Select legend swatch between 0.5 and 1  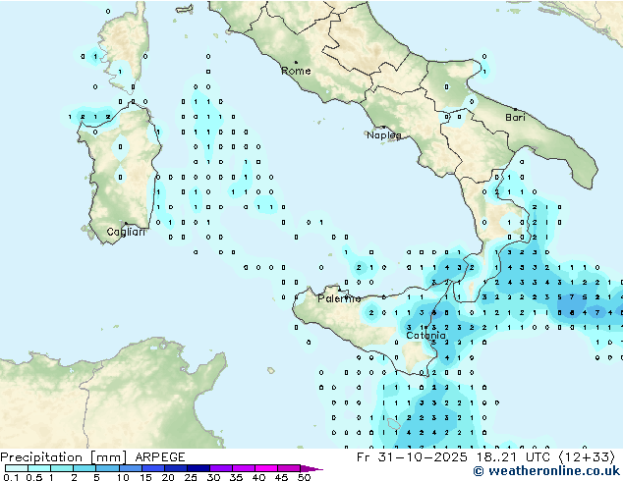pos(39,468)
